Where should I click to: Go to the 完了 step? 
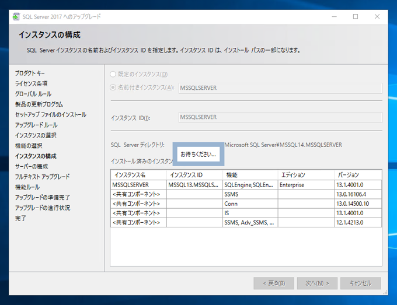tap(20, 218)
